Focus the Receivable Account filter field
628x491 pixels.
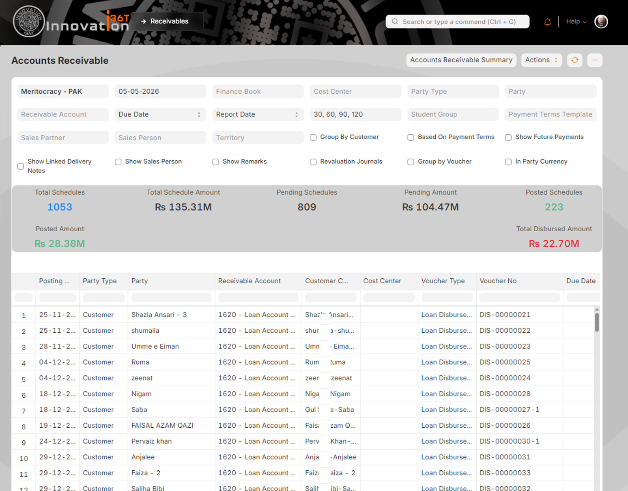click(63, 114)
